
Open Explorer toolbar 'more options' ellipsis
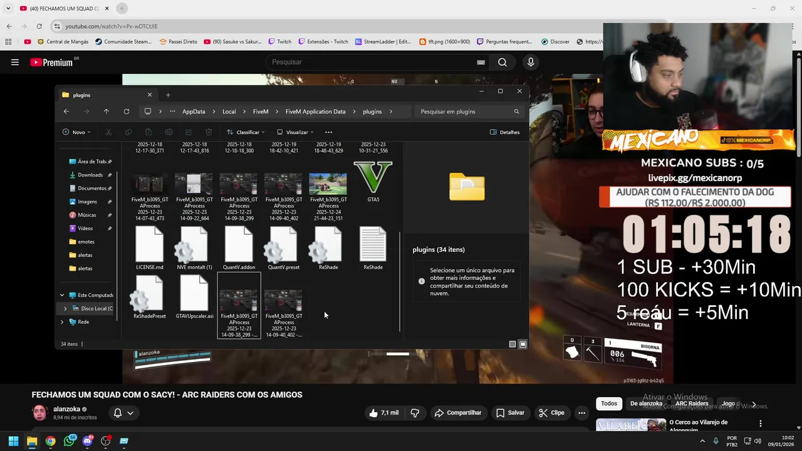click(x=328, y=132)
